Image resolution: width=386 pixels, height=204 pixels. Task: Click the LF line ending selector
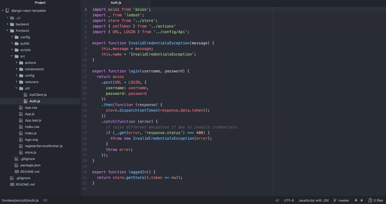tap(277, 200)
